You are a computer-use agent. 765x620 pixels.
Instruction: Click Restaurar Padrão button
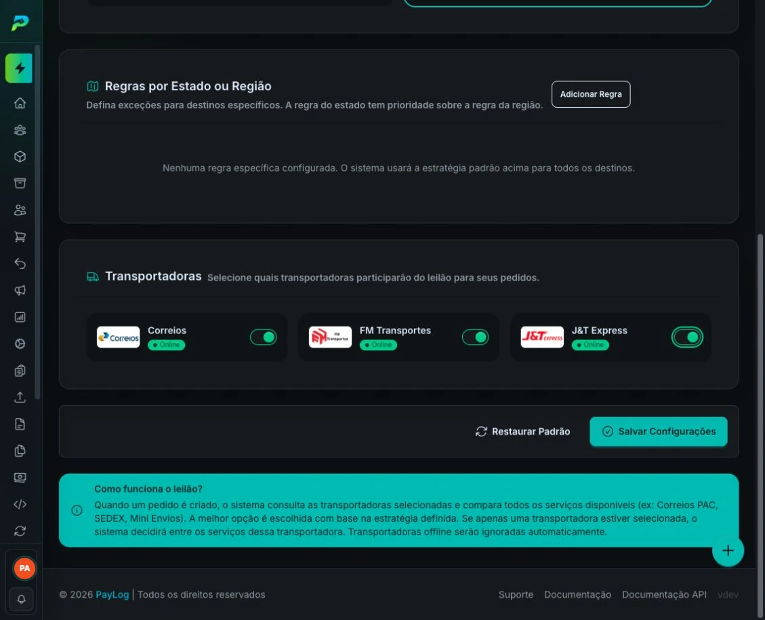pos(522,432)
